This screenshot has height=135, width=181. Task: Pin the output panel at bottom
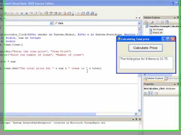point(136,119)
